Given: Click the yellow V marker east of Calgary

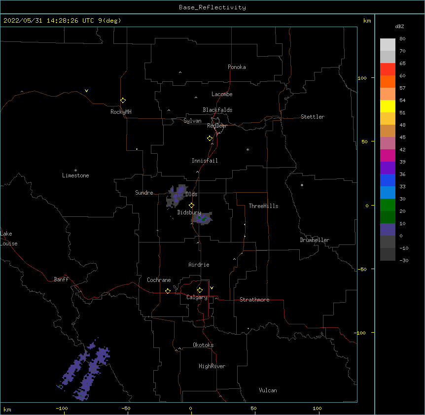Looking at the screenshot, I should pyautogui.click(x=212, y=288).
